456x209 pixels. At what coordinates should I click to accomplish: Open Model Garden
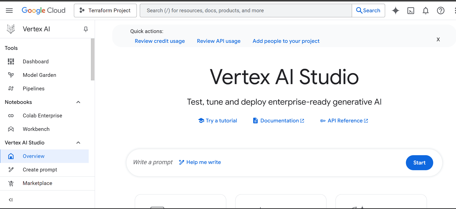point(40,75)
